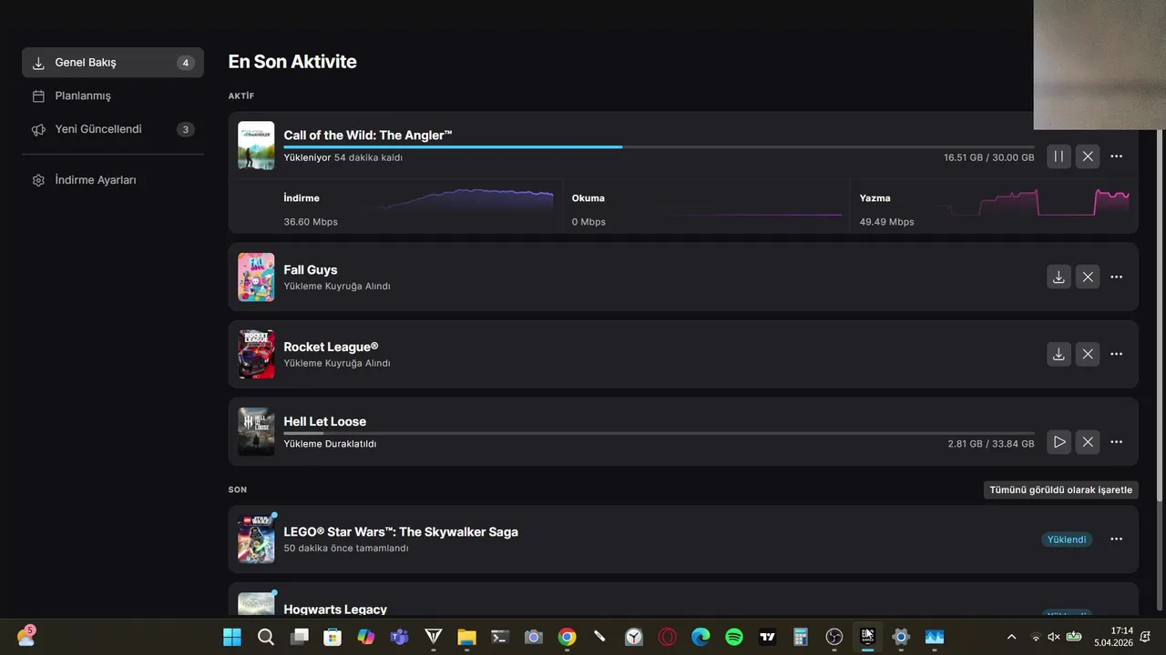Open more options for Hell Let Loose
1166x655 pixels.
pos(1117,442)
